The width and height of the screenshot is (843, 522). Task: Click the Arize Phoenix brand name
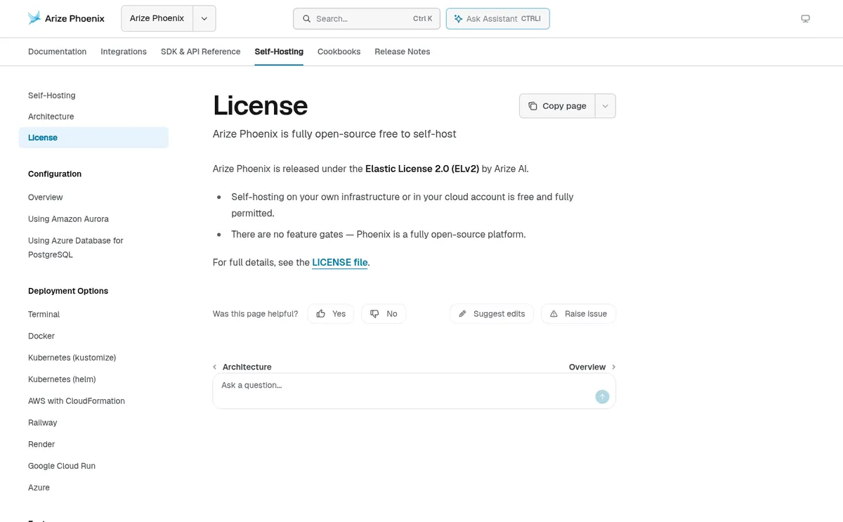pyautogui.click(x=74, y=19)
